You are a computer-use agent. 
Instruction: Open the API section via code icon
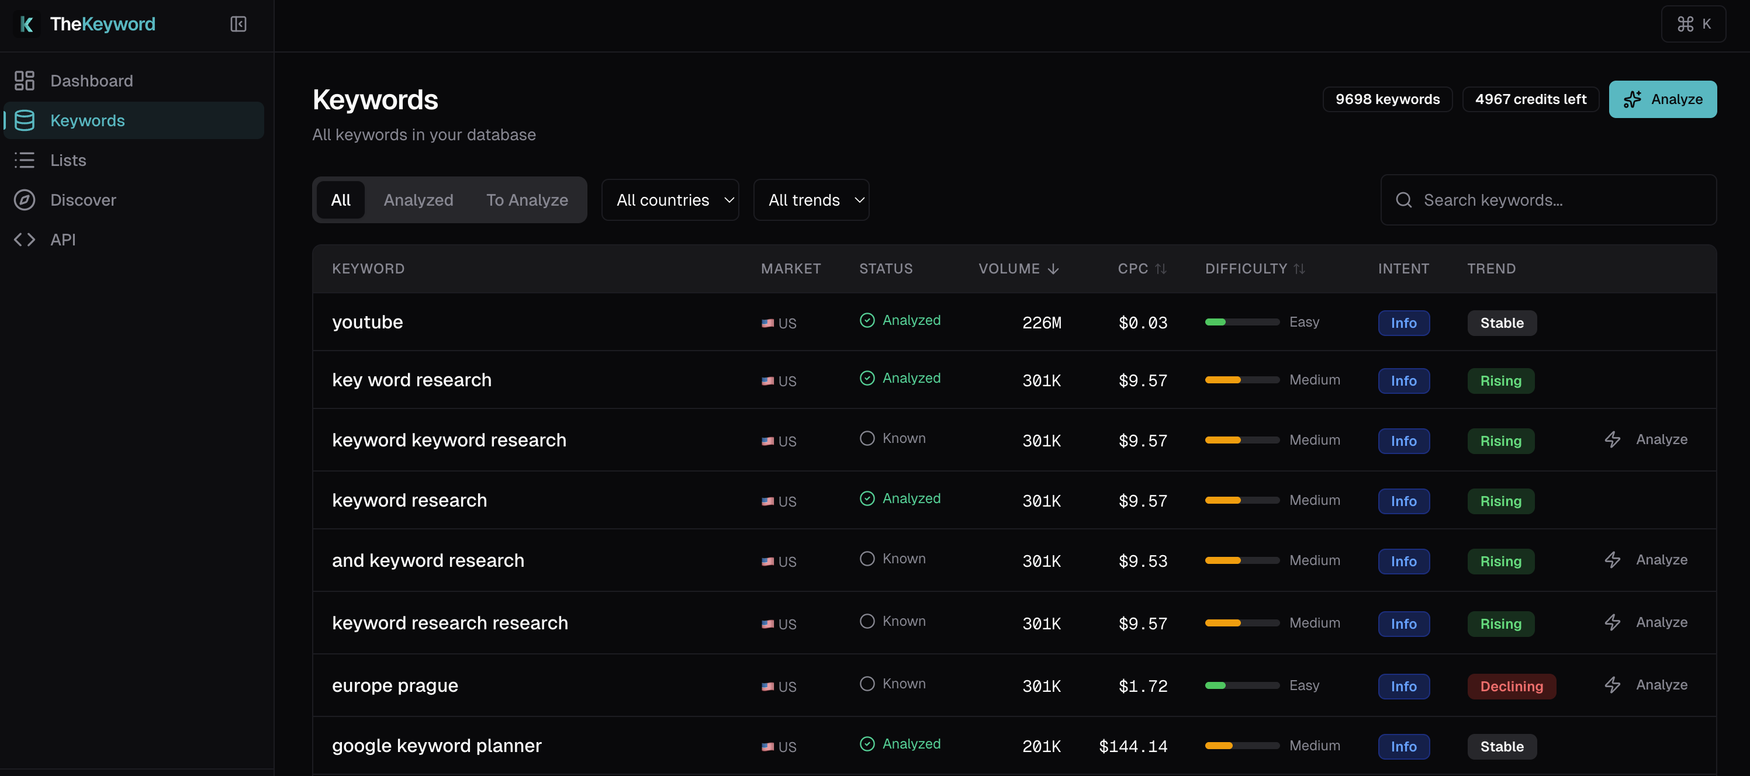(25, 239)
